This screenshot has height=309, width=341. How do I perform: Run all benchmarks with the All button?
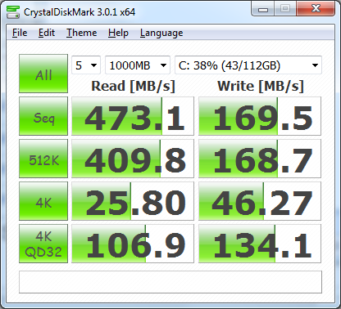click(x=43, y=74)
